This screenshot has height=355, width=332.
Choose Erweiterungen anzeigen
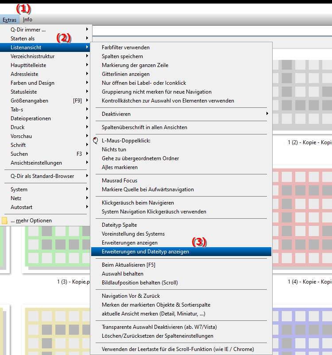[181, 243]
